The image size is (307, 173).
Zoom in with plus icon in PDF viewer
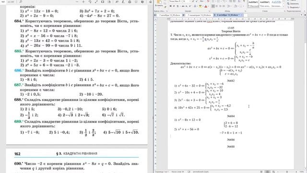point(83,2)
